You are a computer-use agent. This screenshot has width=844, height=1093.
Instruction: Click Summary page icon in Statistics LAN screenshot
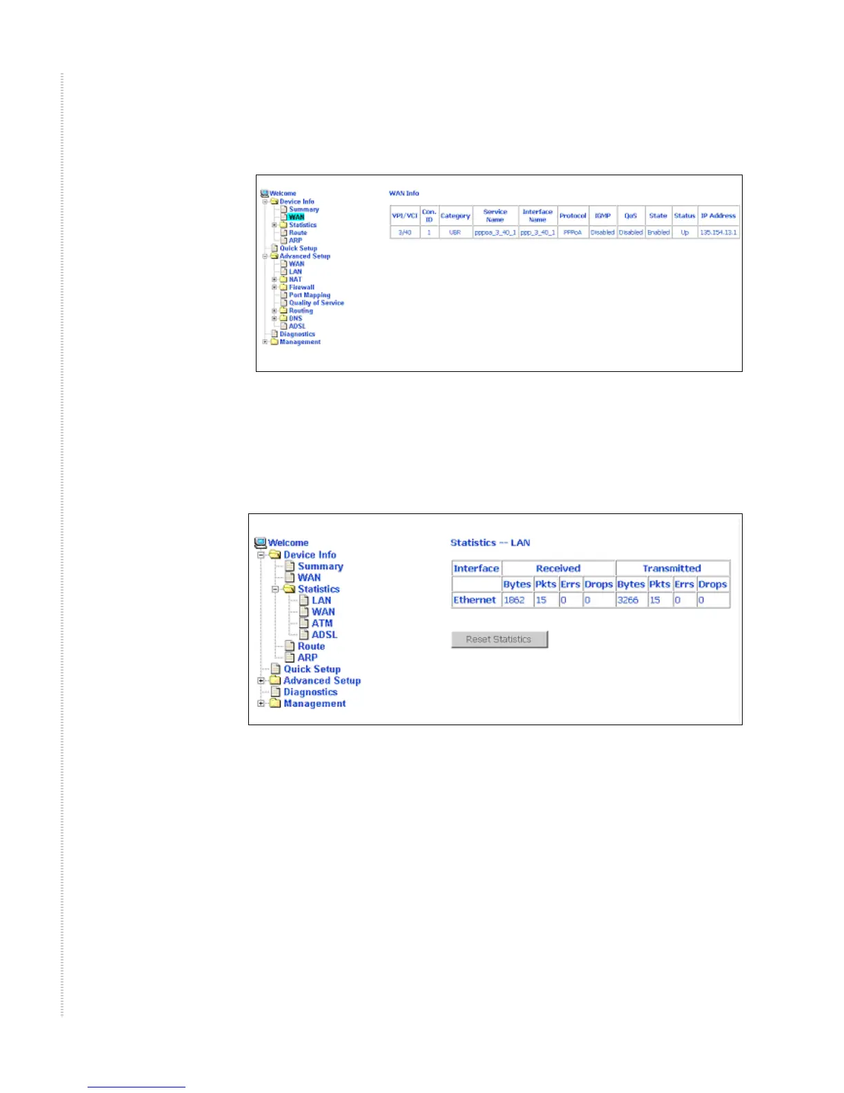(290, 567)
